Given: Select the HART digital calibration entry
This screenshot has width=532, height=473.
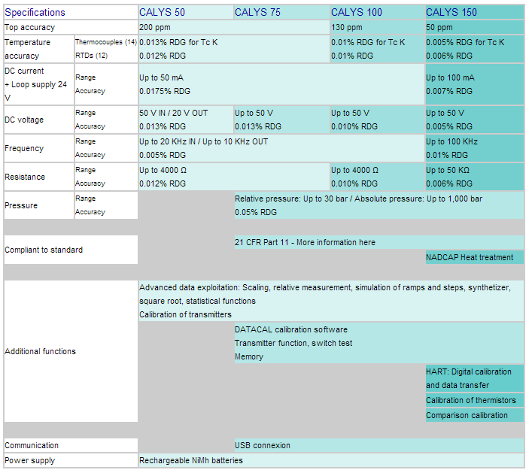Looking at the screenshot, I should 469,371.
